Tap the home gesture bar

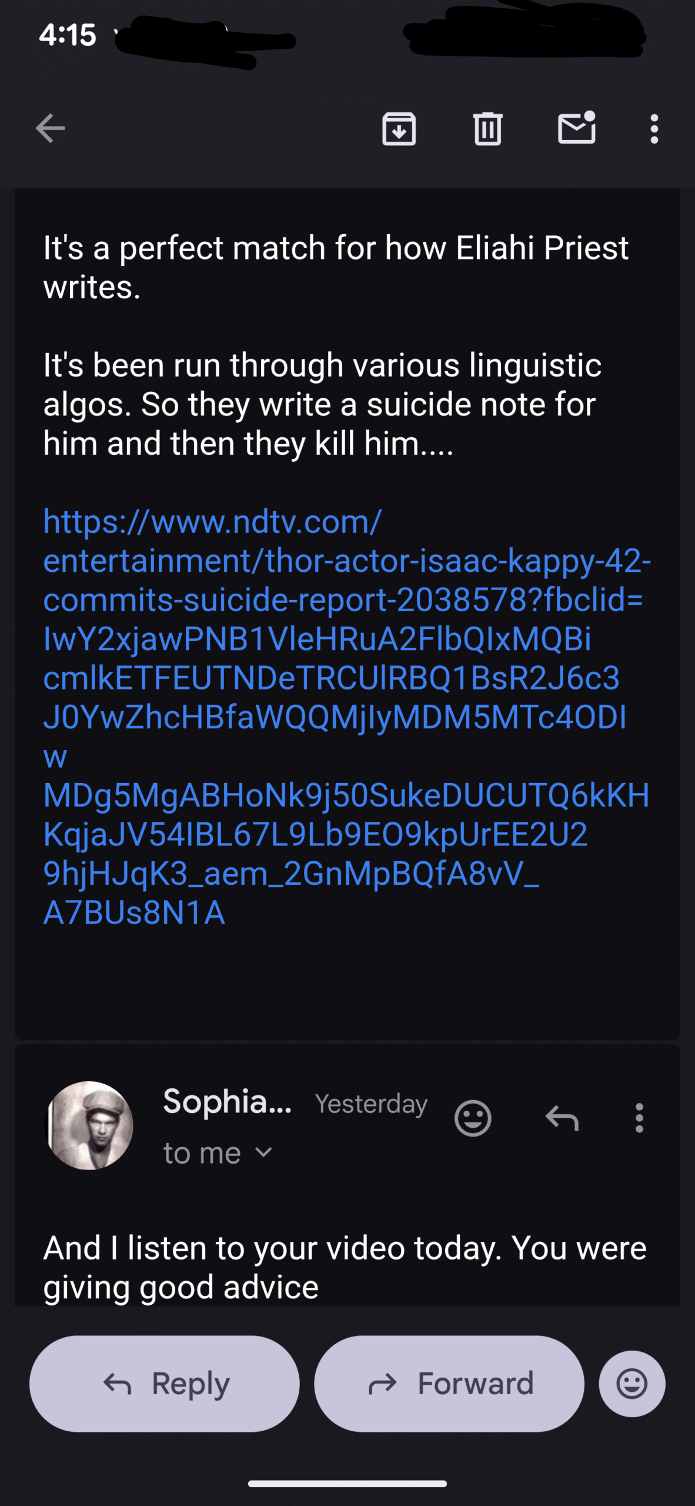347,1484
